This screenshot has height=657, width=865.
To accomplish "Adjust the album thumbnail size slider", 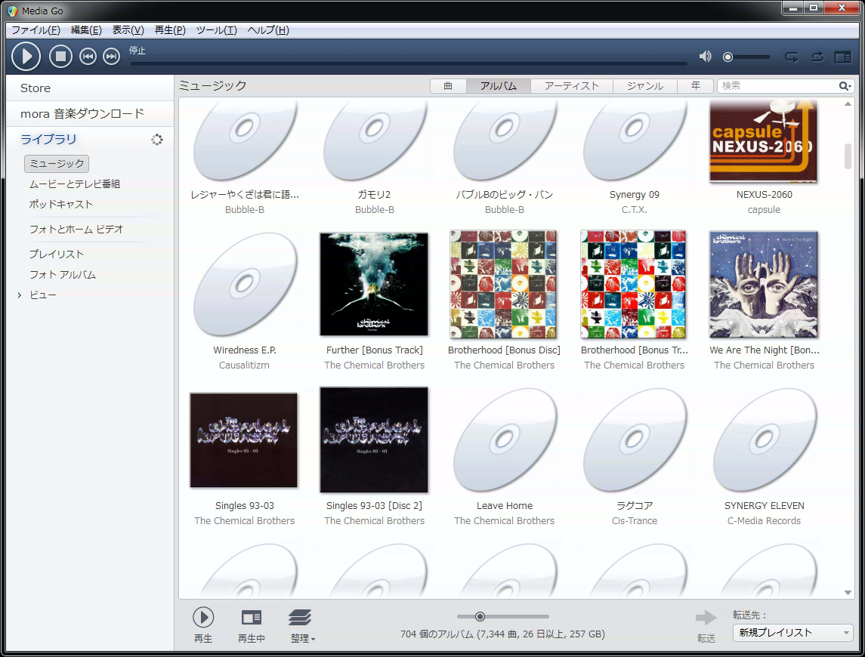I will point(502,616).
